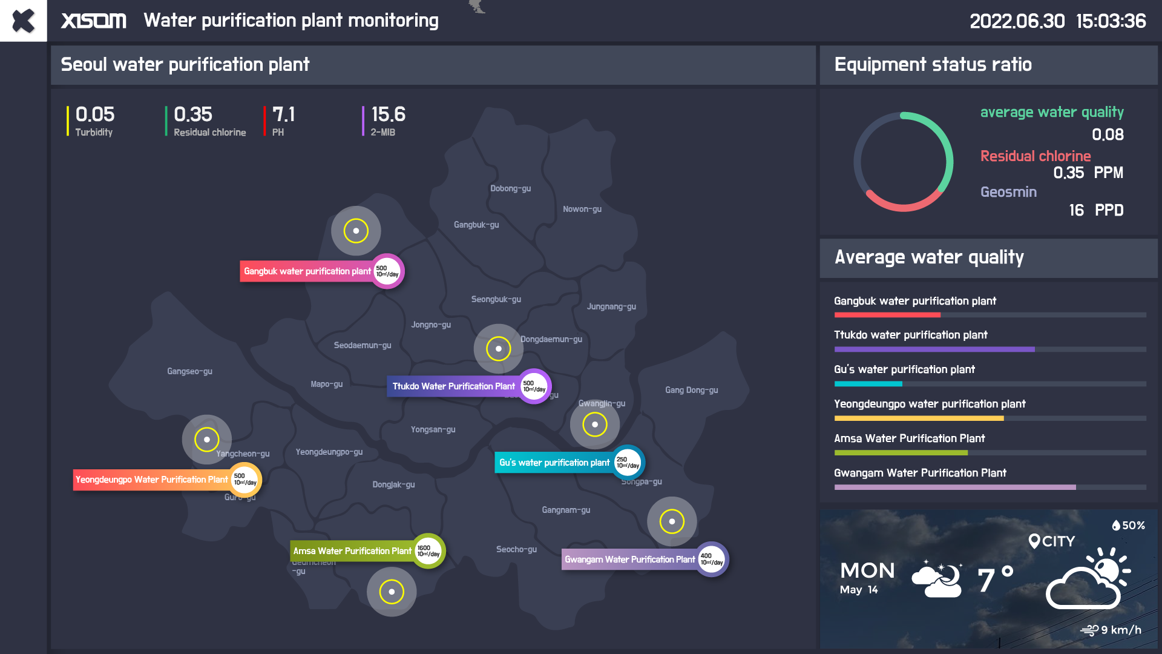The width and height of the screenshot is (1162, 654).
Task: Click Amsa plant 1600 capacity badge
Action: (428, 551)
